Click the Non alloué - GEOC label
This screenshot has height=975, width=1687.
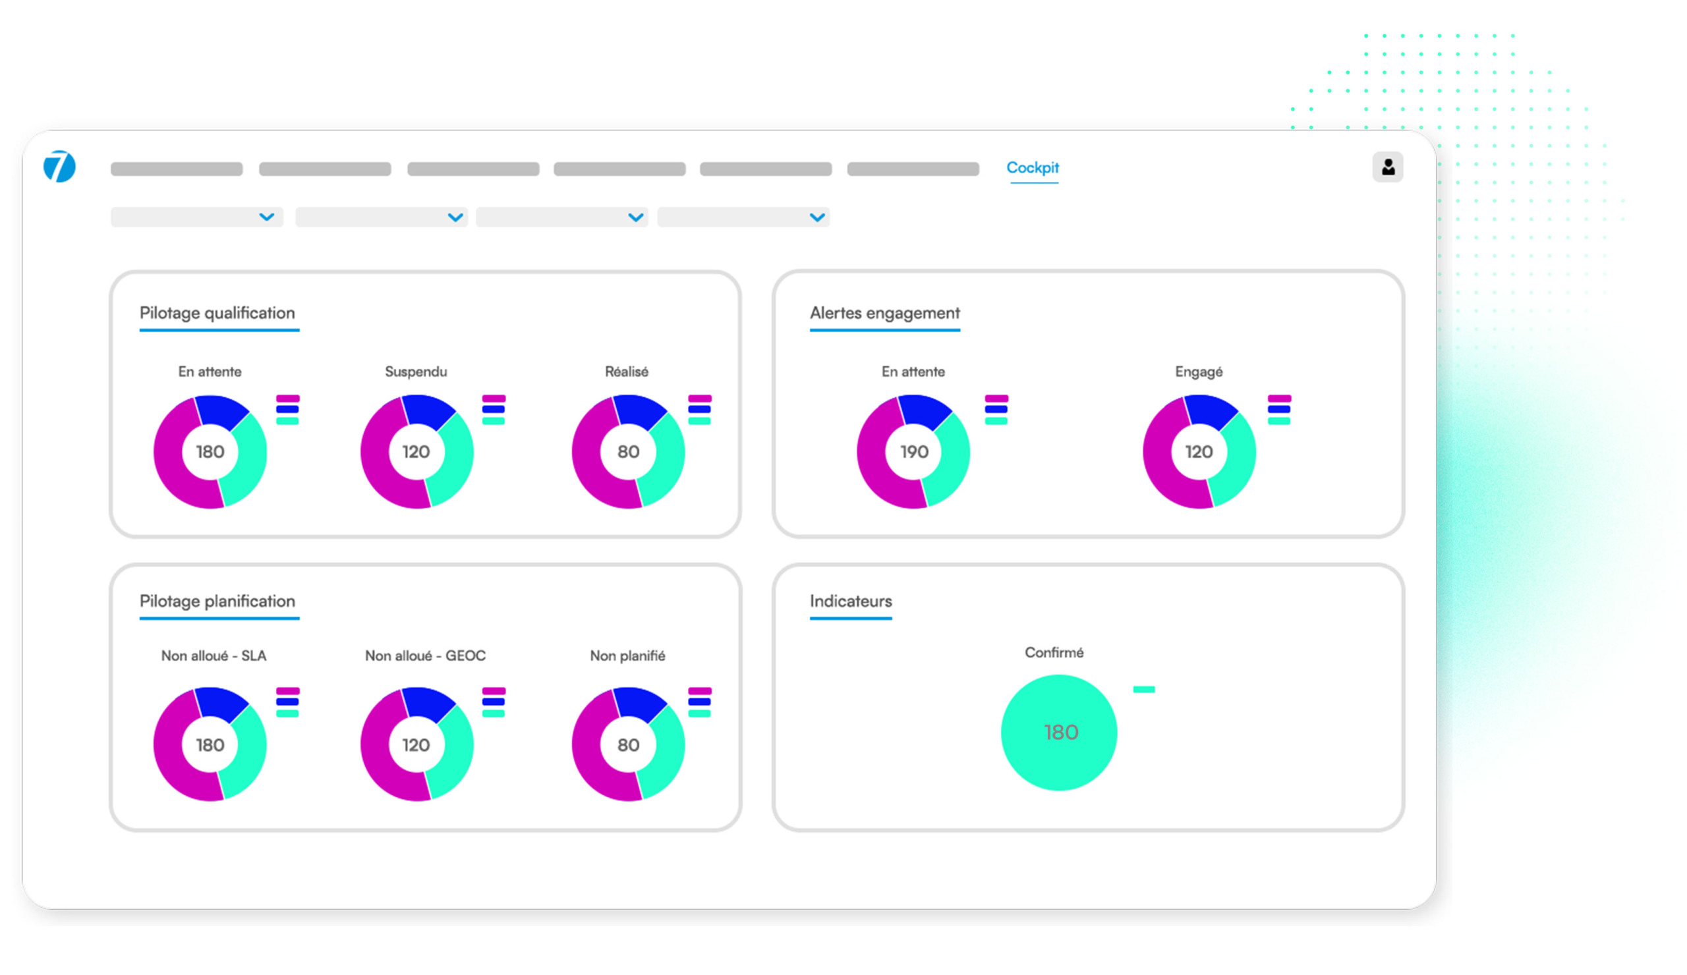425,655
